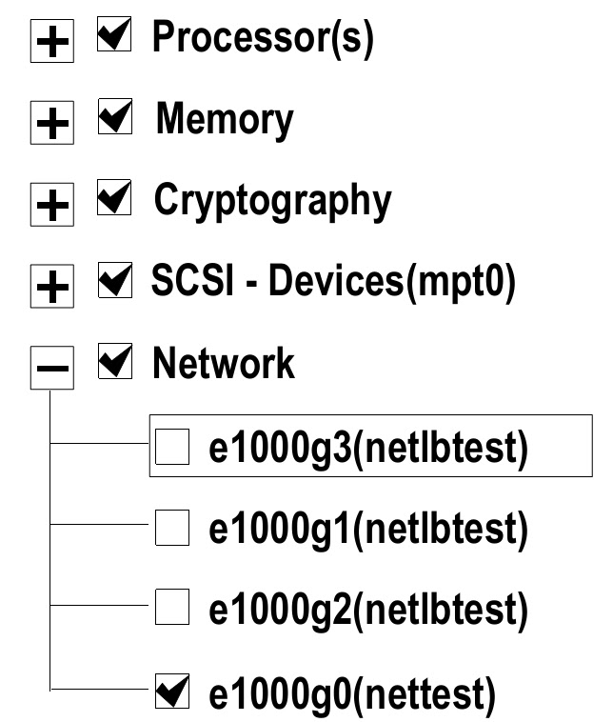Expand the SCSI - Devices(mpt0) node
Screen dimensions: 613x722
(52, 286)
